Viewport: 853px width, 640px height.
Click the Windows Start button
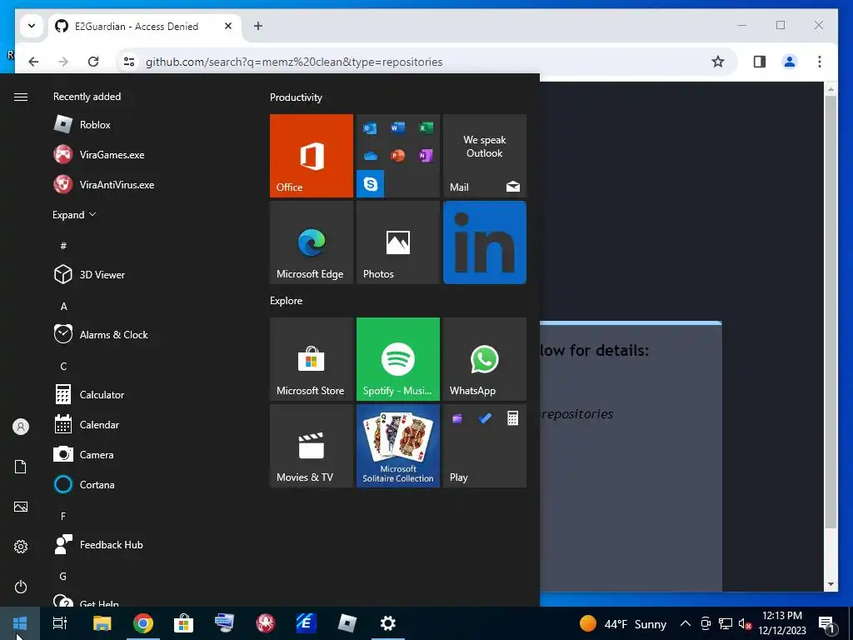tap(20, 623)
